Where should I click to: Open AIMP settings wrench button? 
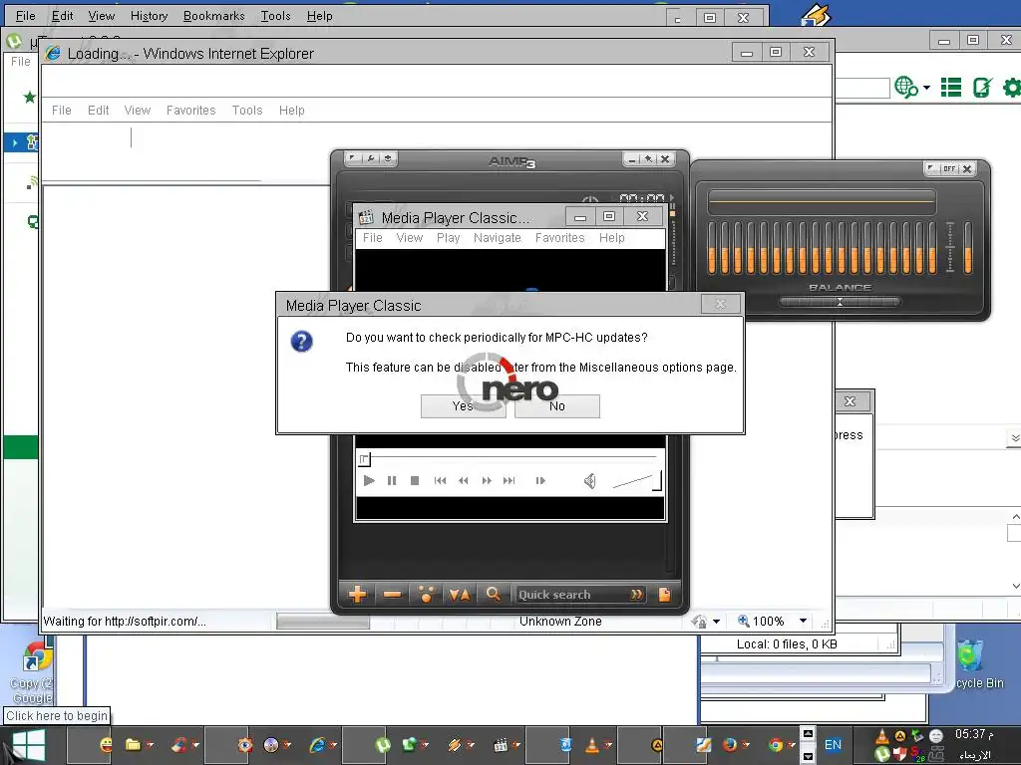click(x=370, y=158)
